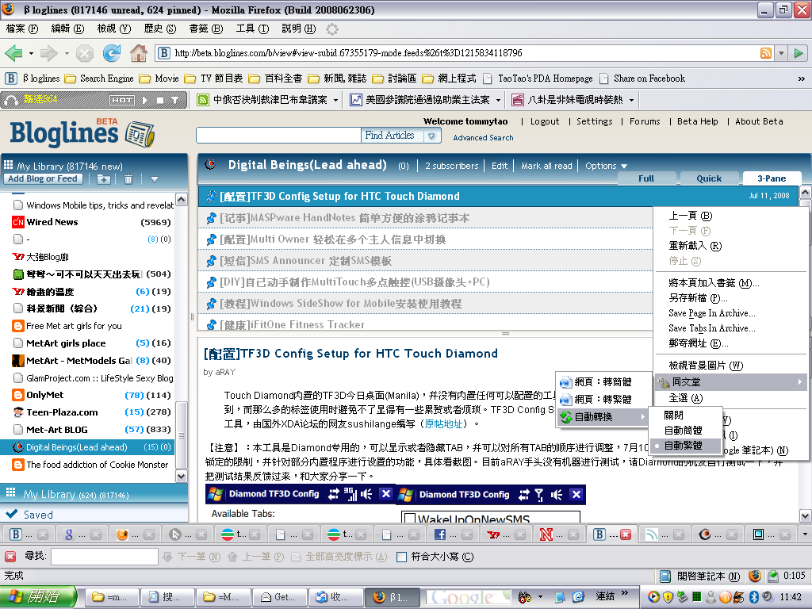
Task: Select the 自動繁體 radio option
Action: coord(683,446)
